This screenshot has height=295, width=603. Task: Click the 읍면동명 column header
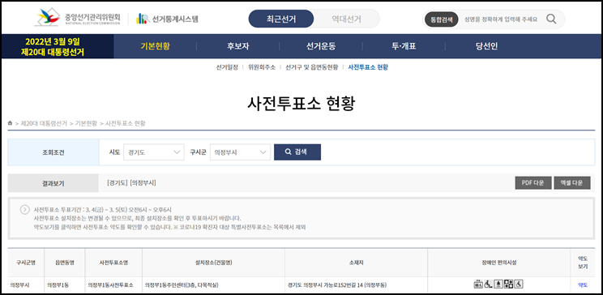click(x=65, y=263)
